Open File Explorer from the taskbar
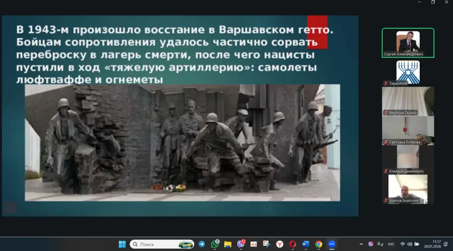Image resolution: width=453 pixels, height=251 pixels. pyautogui.click(x=228, y=244)
